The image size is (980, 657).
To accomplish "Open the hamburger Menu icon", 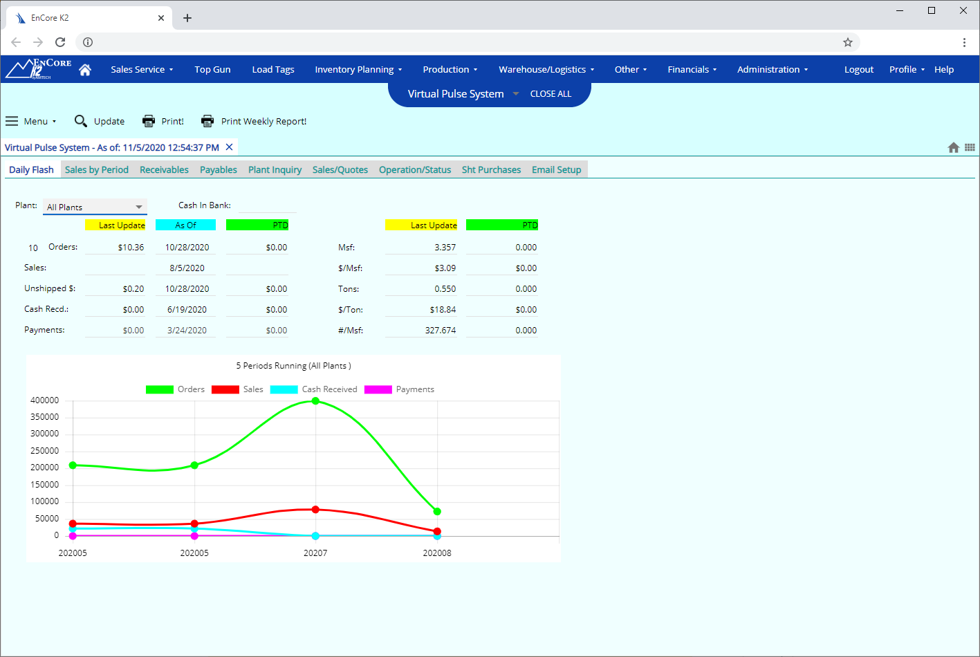I will click(x=12, y=121).
